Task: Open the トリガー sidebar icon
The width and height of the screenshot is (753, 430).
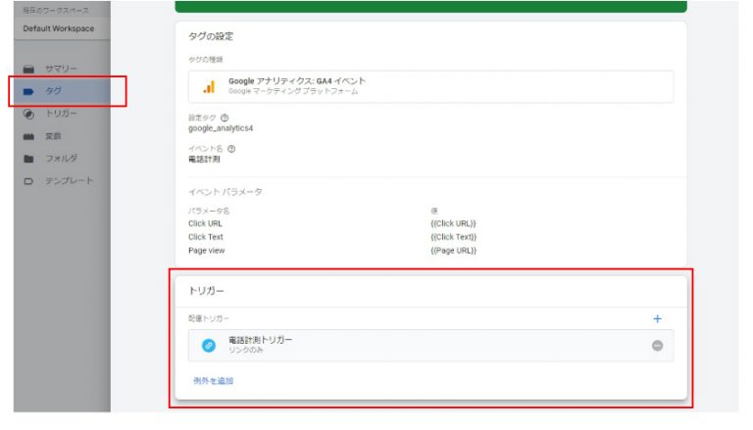Action: 28,114
